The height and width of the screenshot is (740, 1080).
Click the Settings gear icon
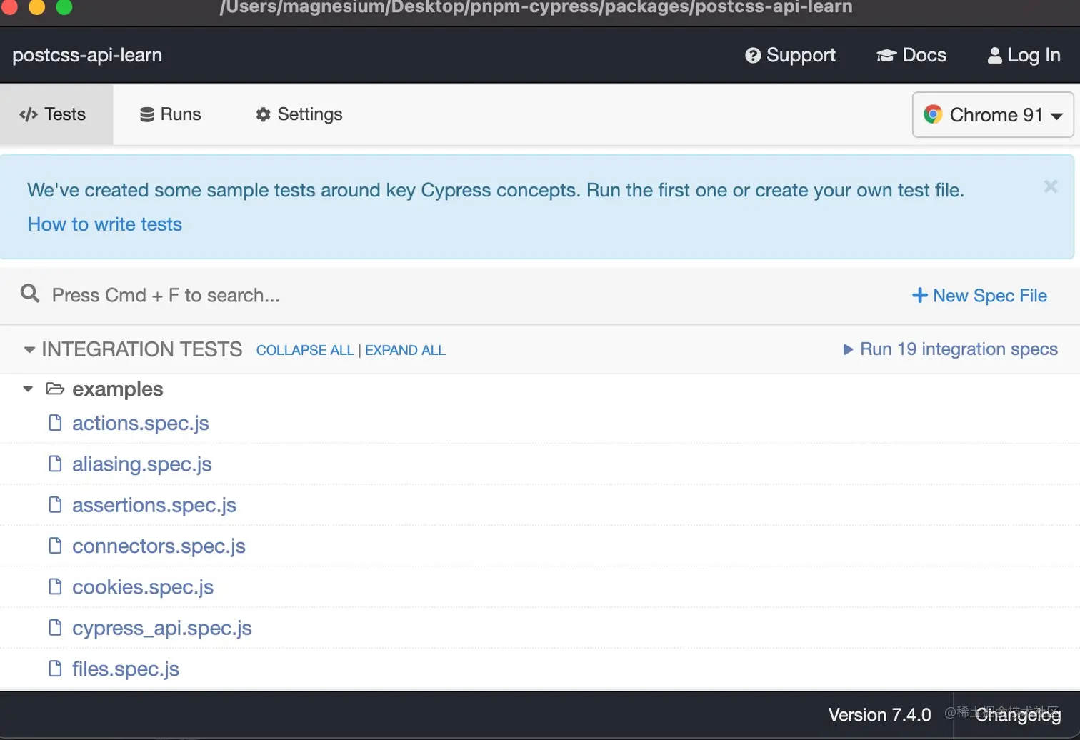point(263,114)
